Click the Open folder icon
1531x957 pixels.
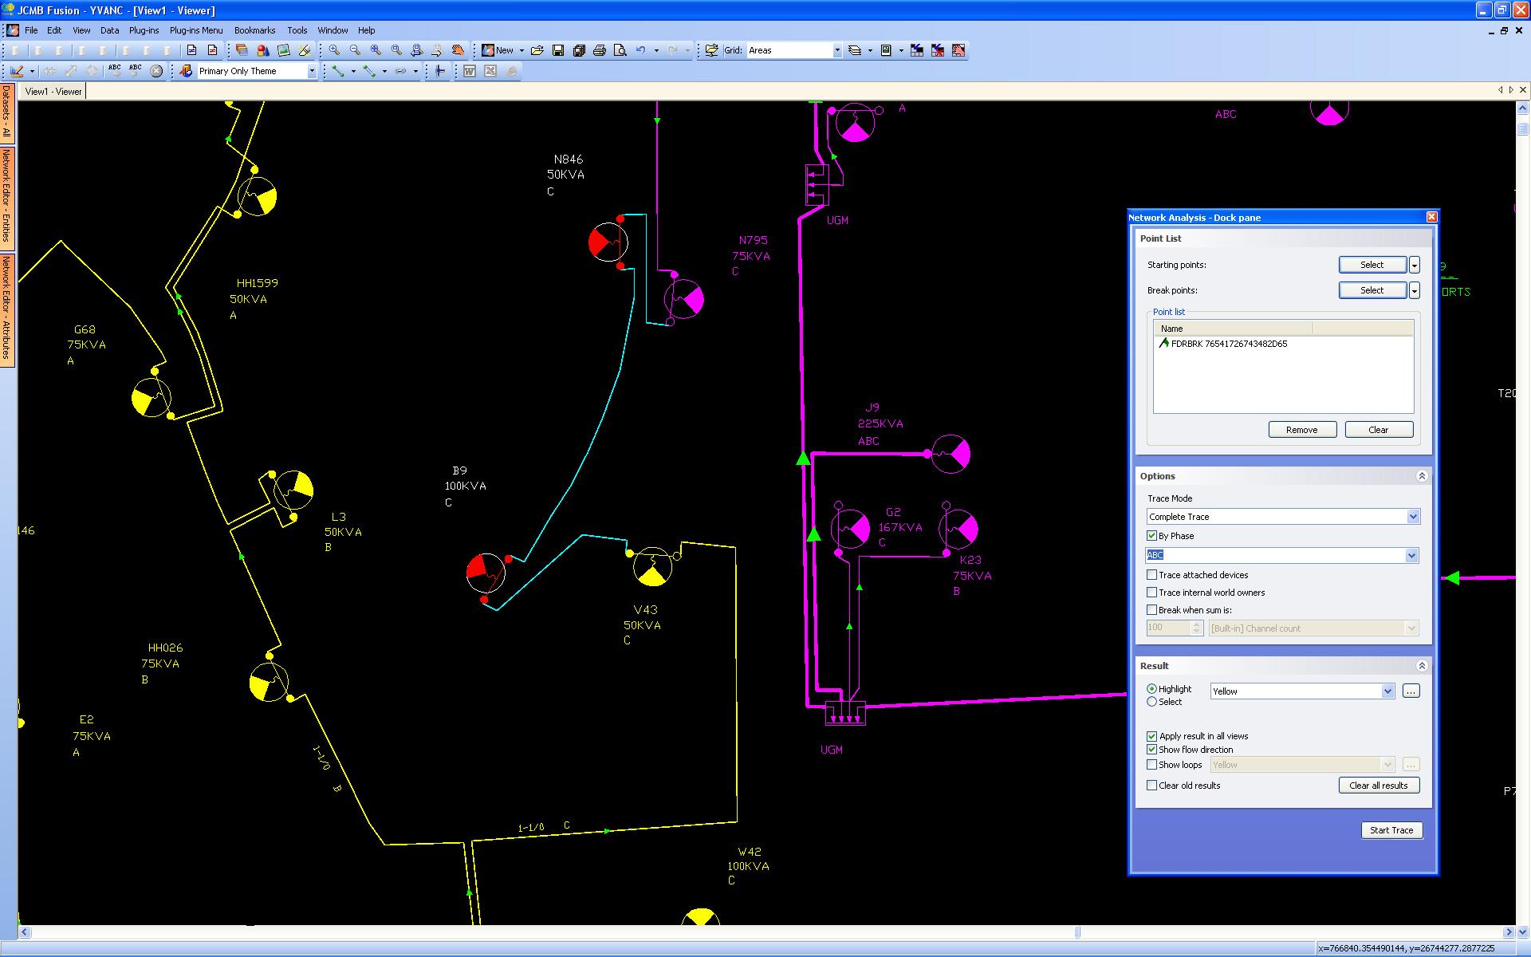pos(537,50)
